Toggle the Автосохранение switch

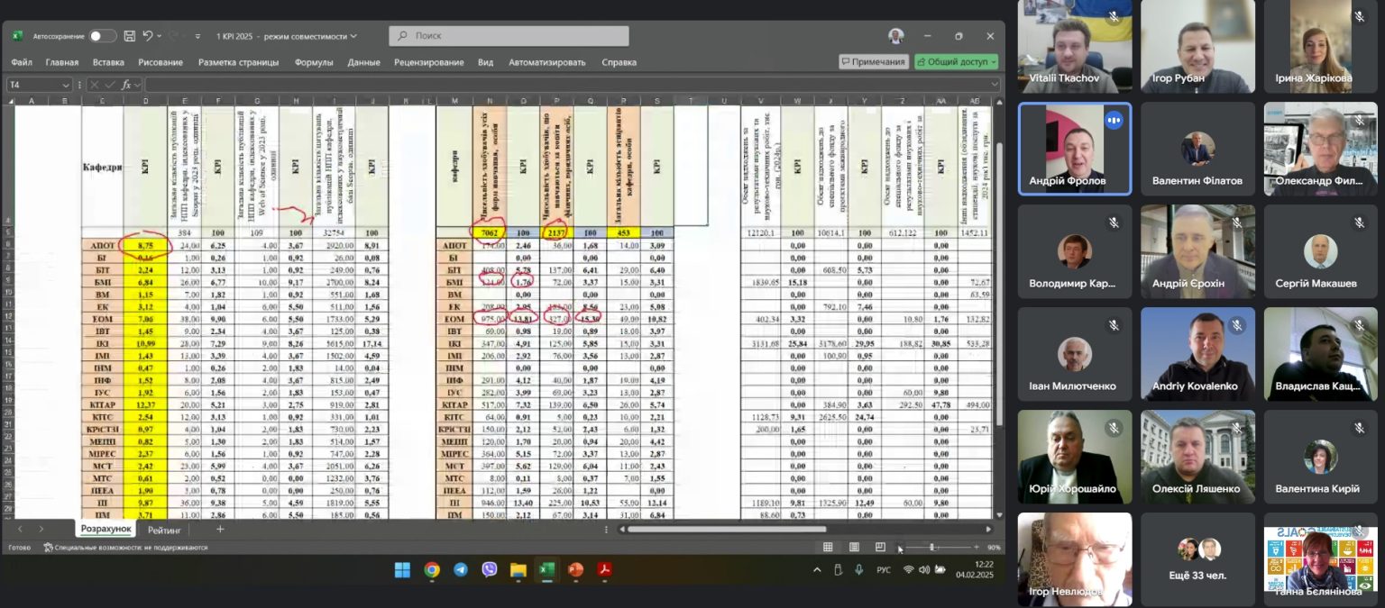102,36
